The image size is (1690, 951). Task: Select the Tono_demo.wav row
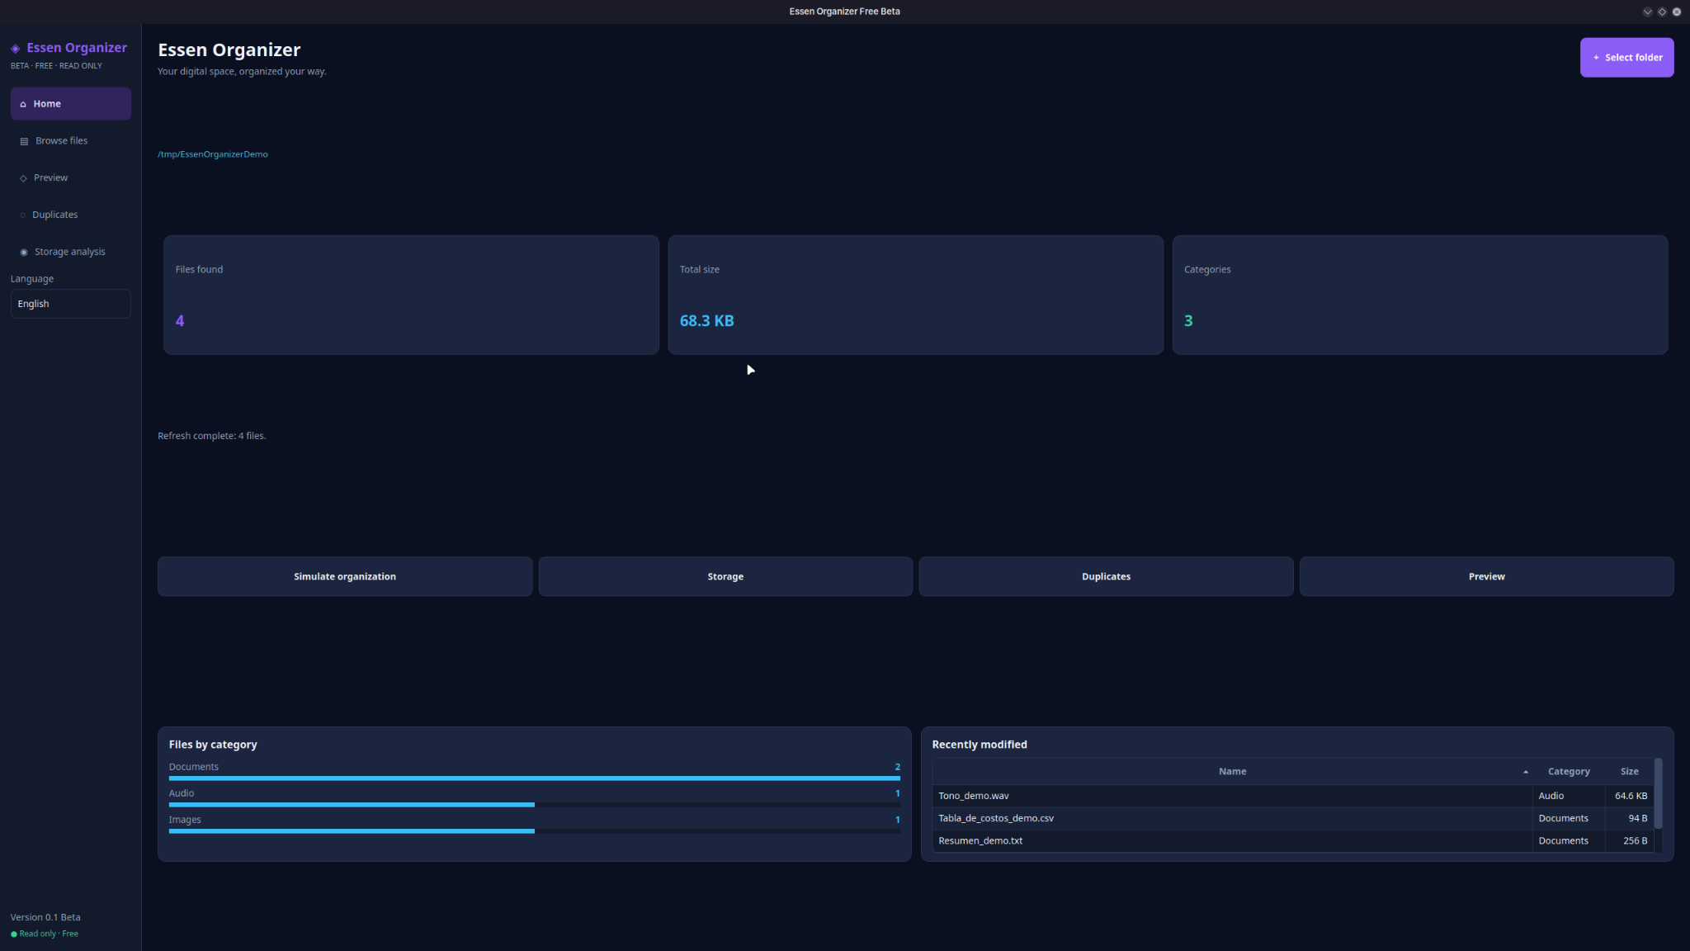pos(1293,796)
